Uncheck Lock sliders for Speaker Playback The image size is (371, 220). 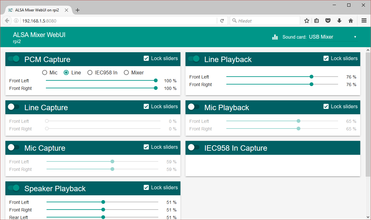[146, 187]
